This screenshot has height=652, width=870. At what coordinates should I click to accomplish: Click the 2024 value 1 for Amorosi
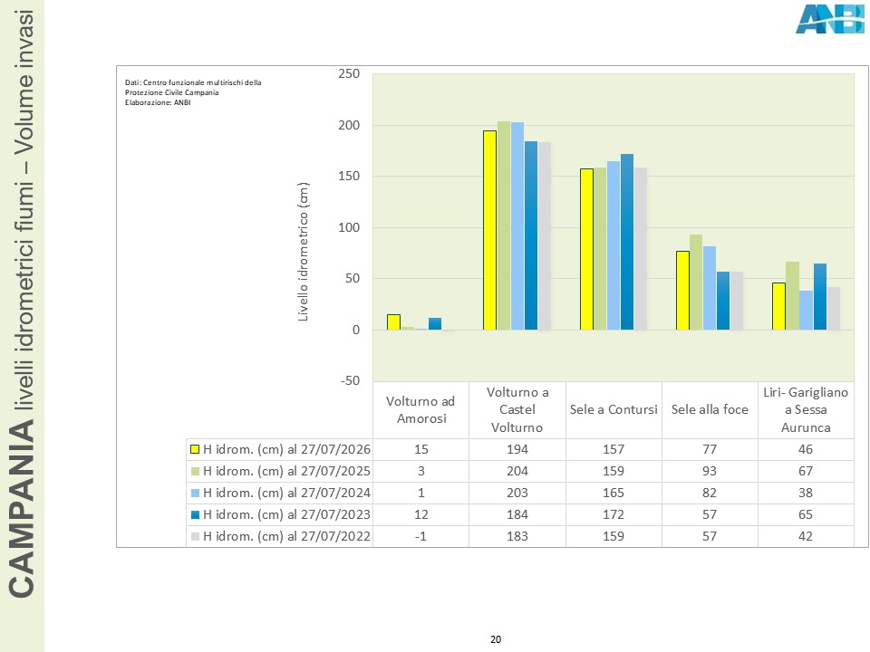421,493
